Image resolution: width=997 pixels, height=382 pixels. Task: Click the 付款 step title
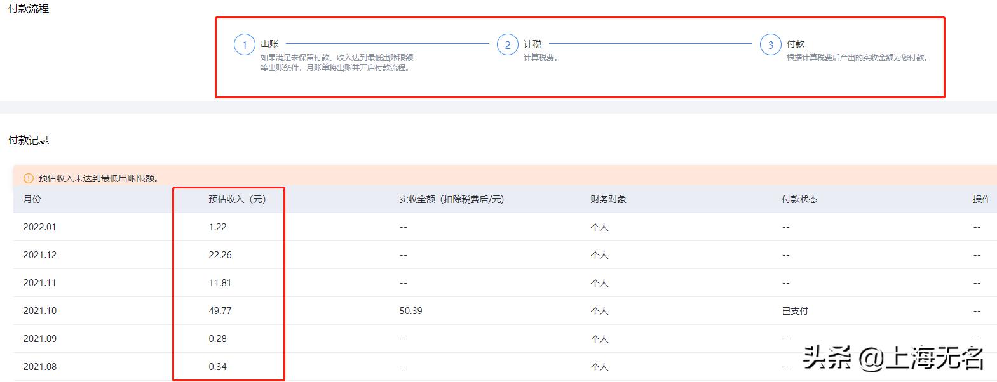click(796, 44)
